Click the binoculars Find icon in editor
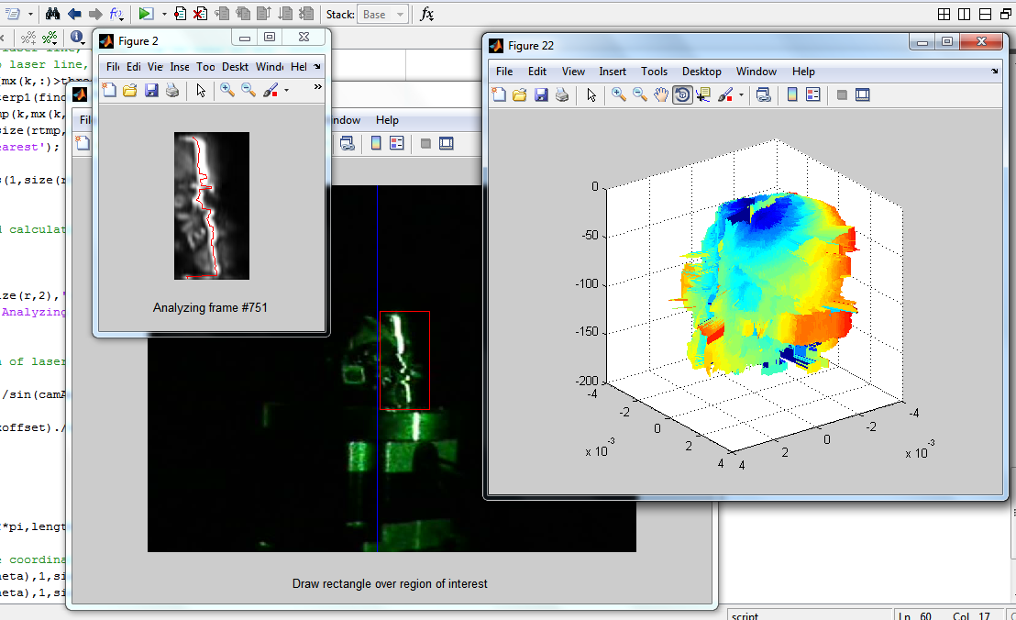The width and height of the screenshot is (1016, 620). click(52, 14)
